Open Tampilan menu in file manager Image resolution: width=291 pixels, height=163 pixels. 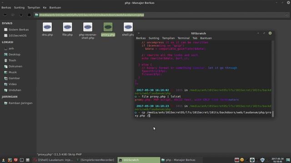coord(34,8)
